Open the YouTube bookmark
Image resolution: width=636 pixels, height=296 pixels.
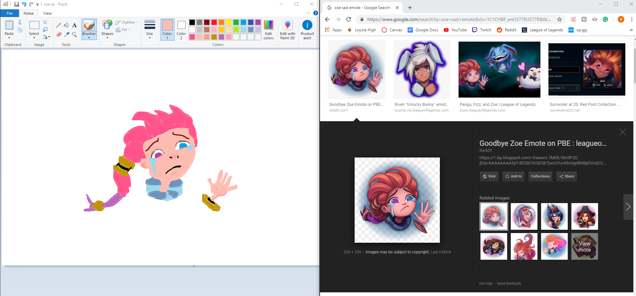pos(455,30)
